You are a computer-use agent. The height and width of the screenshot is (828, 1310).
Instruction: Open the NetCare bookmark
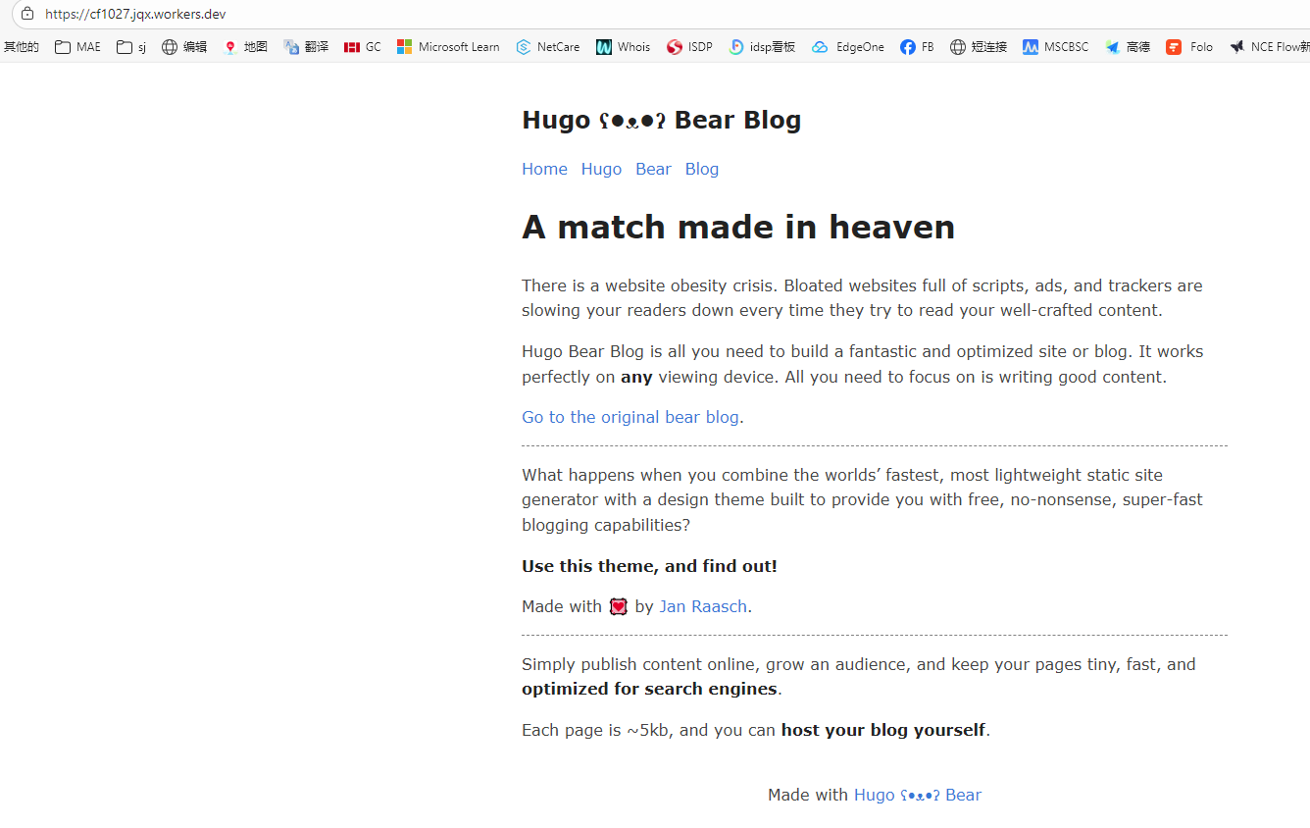547,47
